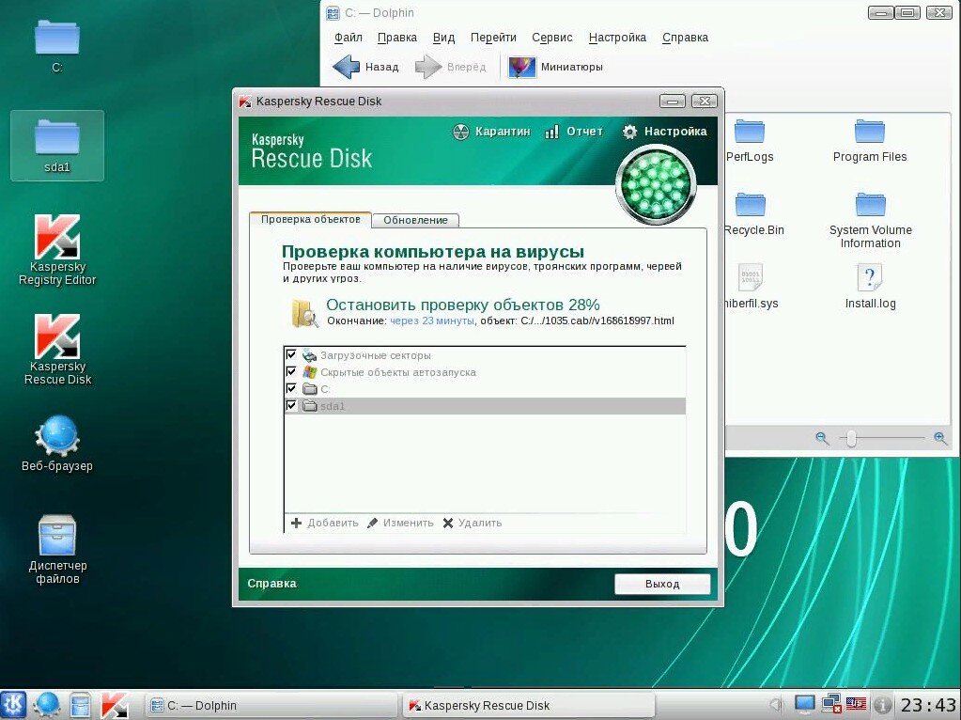Open the display tray icon
The width and height of the screenshot is (961, 720).
tap(804, 705)
